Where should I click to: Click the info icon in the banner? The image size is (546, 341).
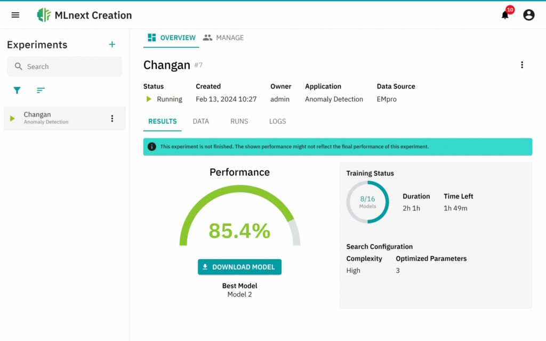click(152, 147)
